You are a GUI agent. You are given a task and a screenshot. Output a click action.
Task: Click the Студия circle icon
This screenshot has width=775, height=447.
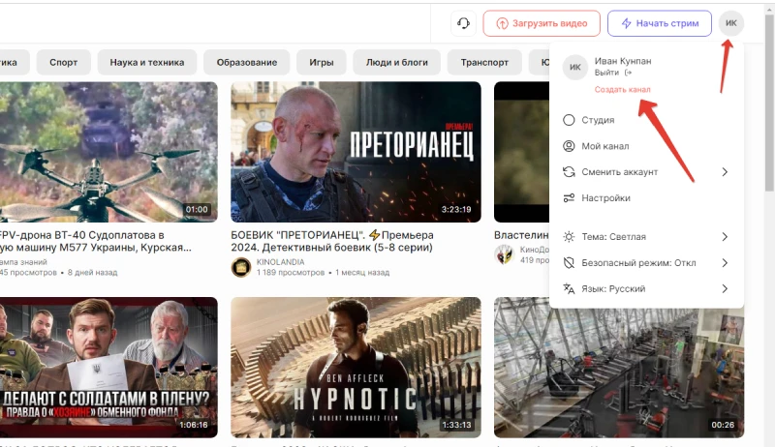tap(569, 120)
